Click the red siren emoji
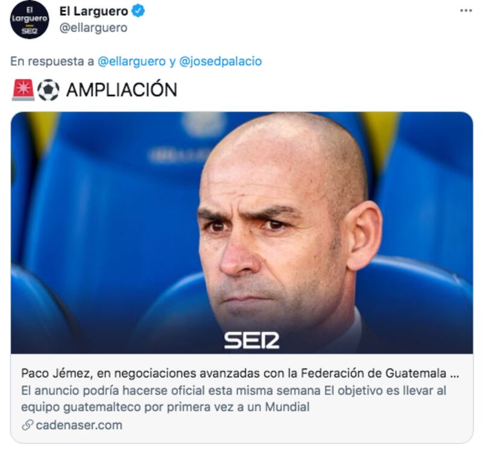 point(24,90)
